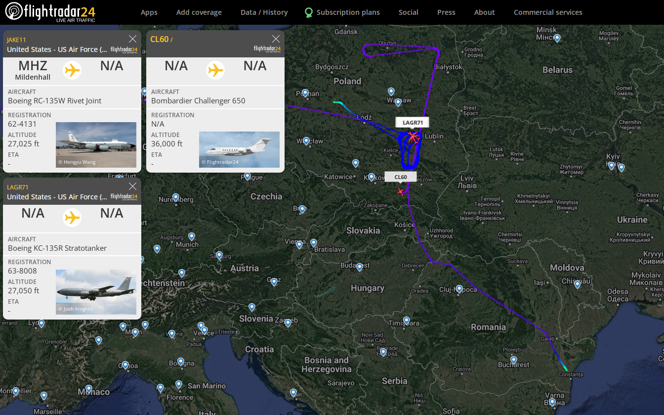The image size is (664, 415).
Task: Click the Zagreb airport pin
Action: click(x=288, y=323)
